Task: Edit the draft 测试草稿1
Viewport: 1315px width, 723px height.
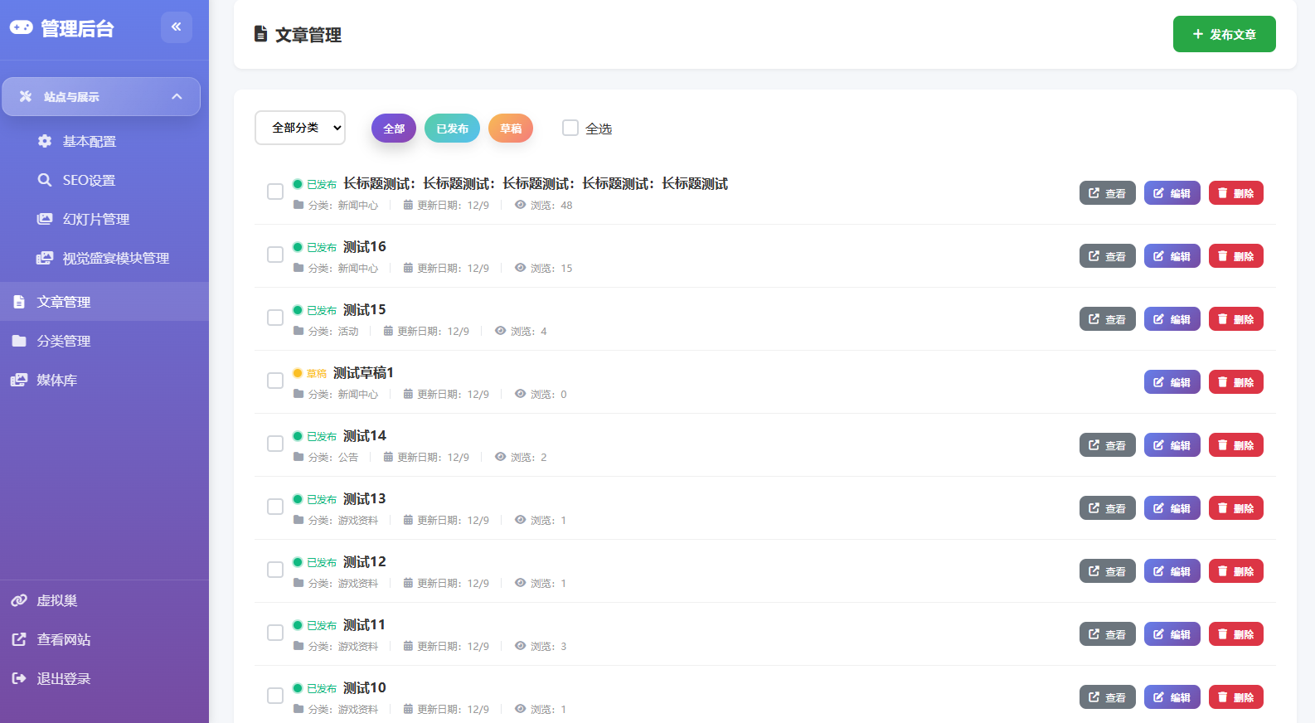Action: (1172, 382)
